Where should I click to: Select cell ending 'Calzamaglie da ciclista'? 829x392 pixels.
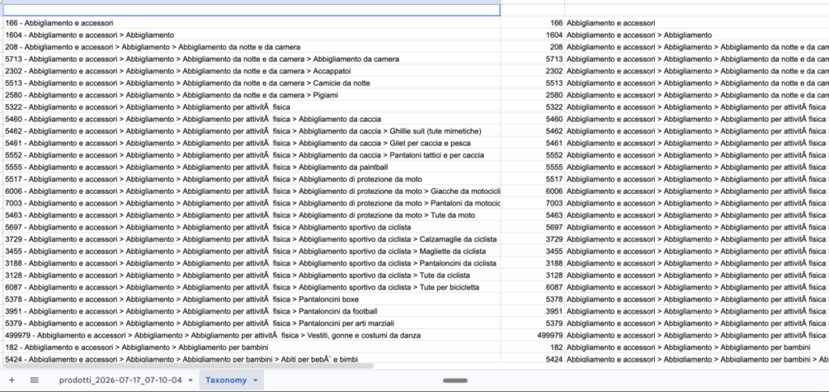click(251, 239)
